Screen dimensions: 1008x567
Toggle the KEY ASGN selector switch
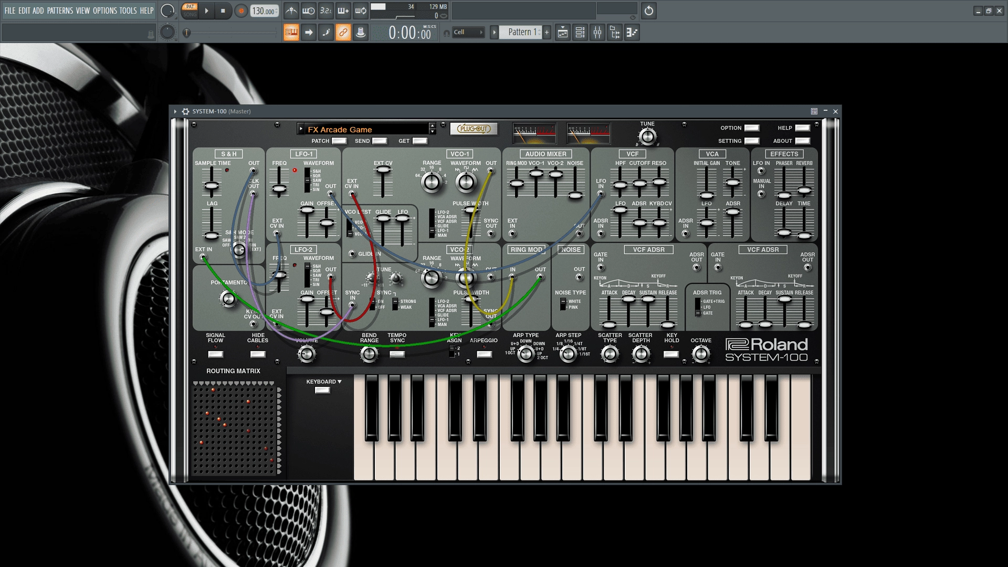click(451, 351)
